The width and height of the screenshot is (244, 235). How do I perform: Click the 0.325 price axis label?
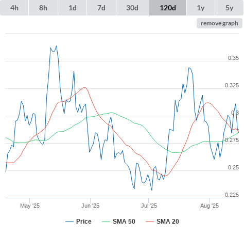click(232, 85)
